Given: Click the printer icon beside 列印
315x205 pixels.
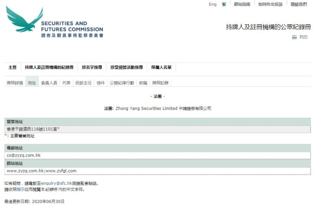Looking at the screenshot, I should click(x=294, y=37).
